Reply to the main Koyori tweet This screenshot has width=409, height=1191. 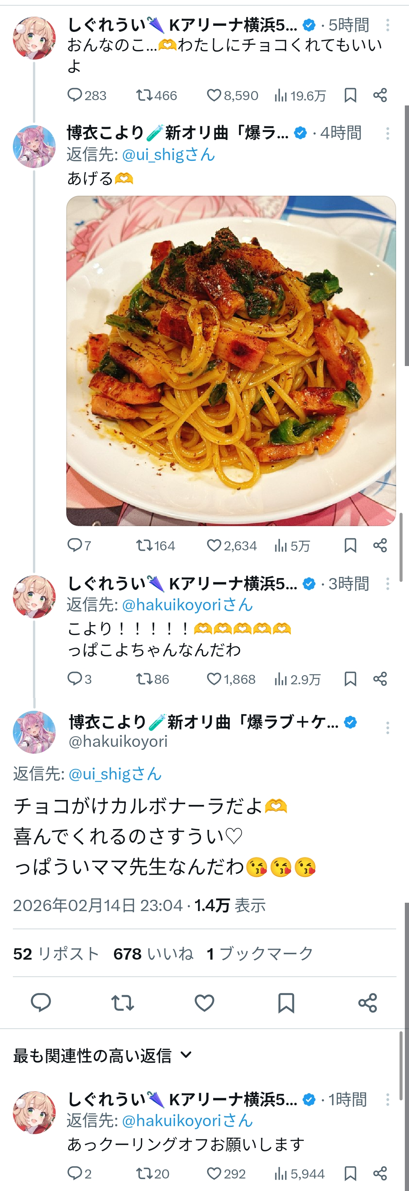click(x=41, y=1003)
